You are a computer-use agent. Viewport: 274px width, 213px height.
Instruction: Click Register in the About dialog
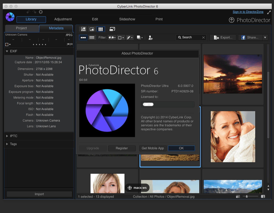coord(122,148)
